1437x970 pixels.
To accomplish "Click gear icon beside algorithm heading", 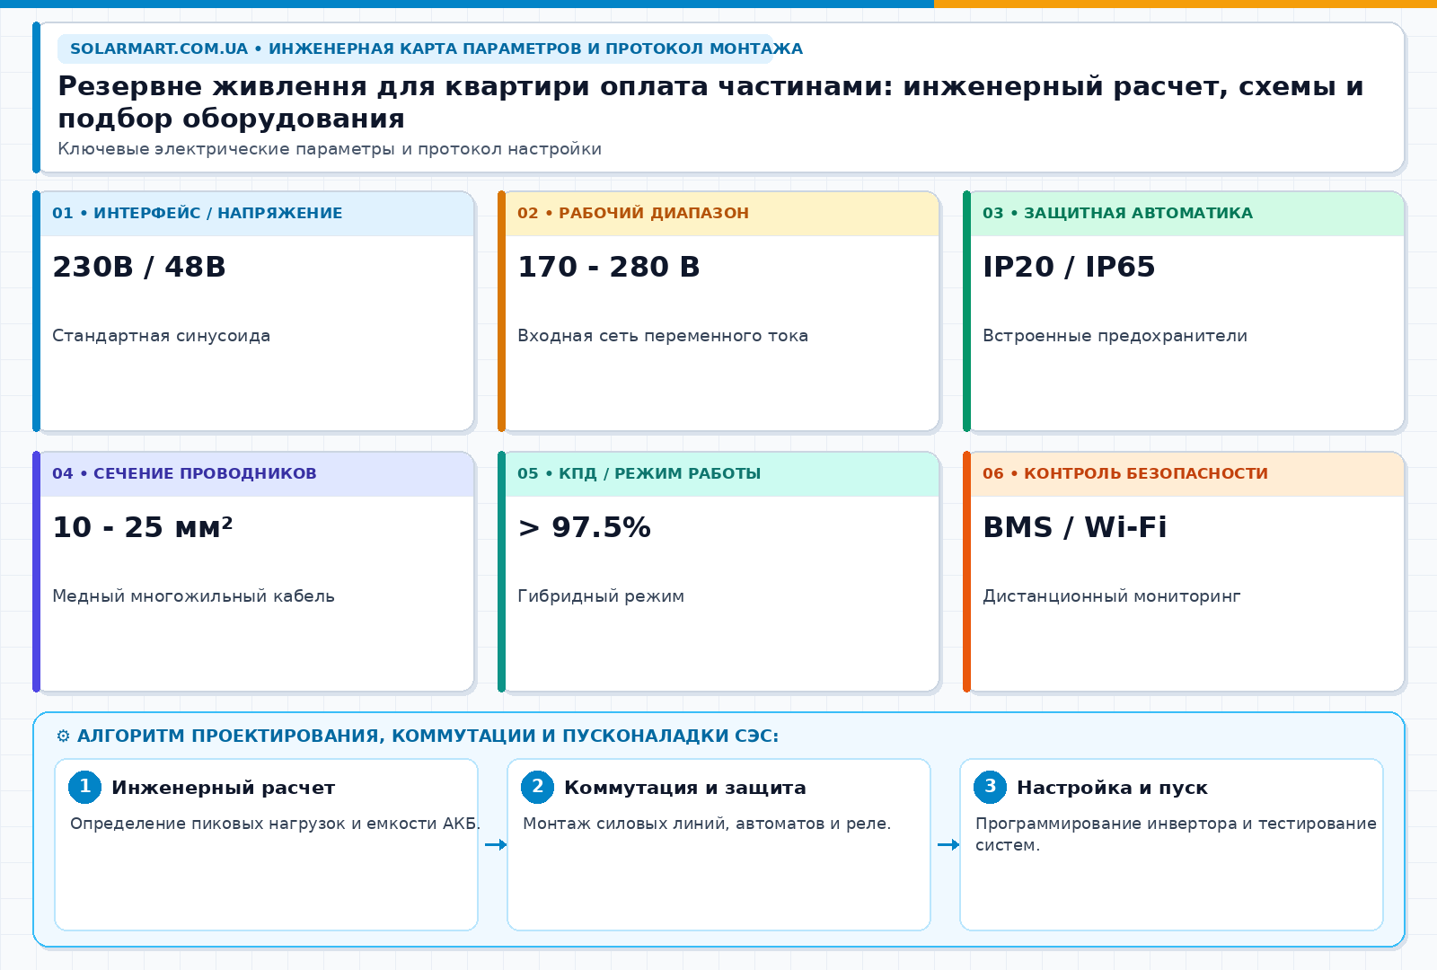I will pos(63,736).
